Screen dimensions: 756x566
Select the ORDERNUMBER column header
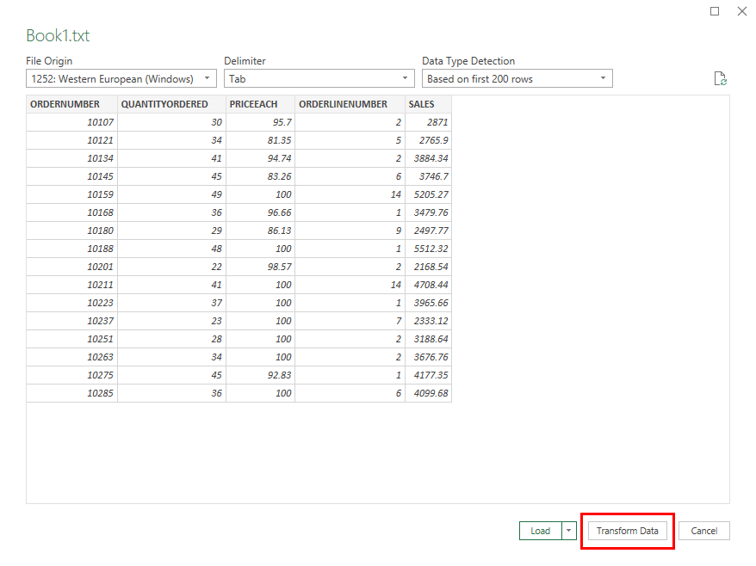pyautogui.click(x=71, y=104)
